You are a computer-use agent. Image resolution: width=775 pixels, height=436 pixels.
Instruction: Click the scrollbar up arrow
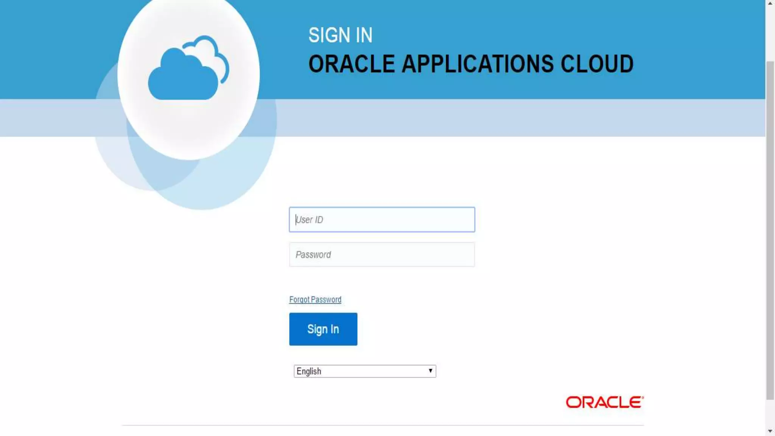coord(770,3)
